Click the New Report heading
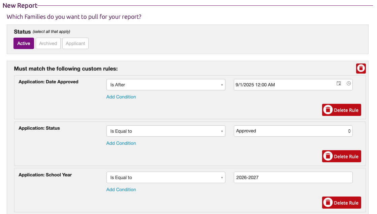This screenshot has width=377, height=214. pos(20,6)
